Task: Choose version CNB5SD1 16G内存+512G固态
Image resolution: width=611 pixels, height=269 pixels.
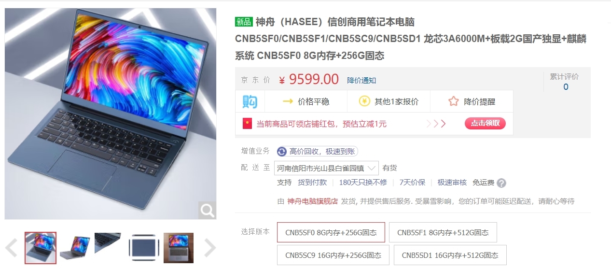Action: (x=450, y=255)
